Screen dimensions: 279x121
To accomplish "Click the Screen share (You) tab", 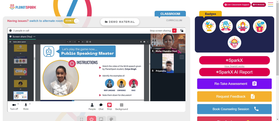I will [22, 37].
